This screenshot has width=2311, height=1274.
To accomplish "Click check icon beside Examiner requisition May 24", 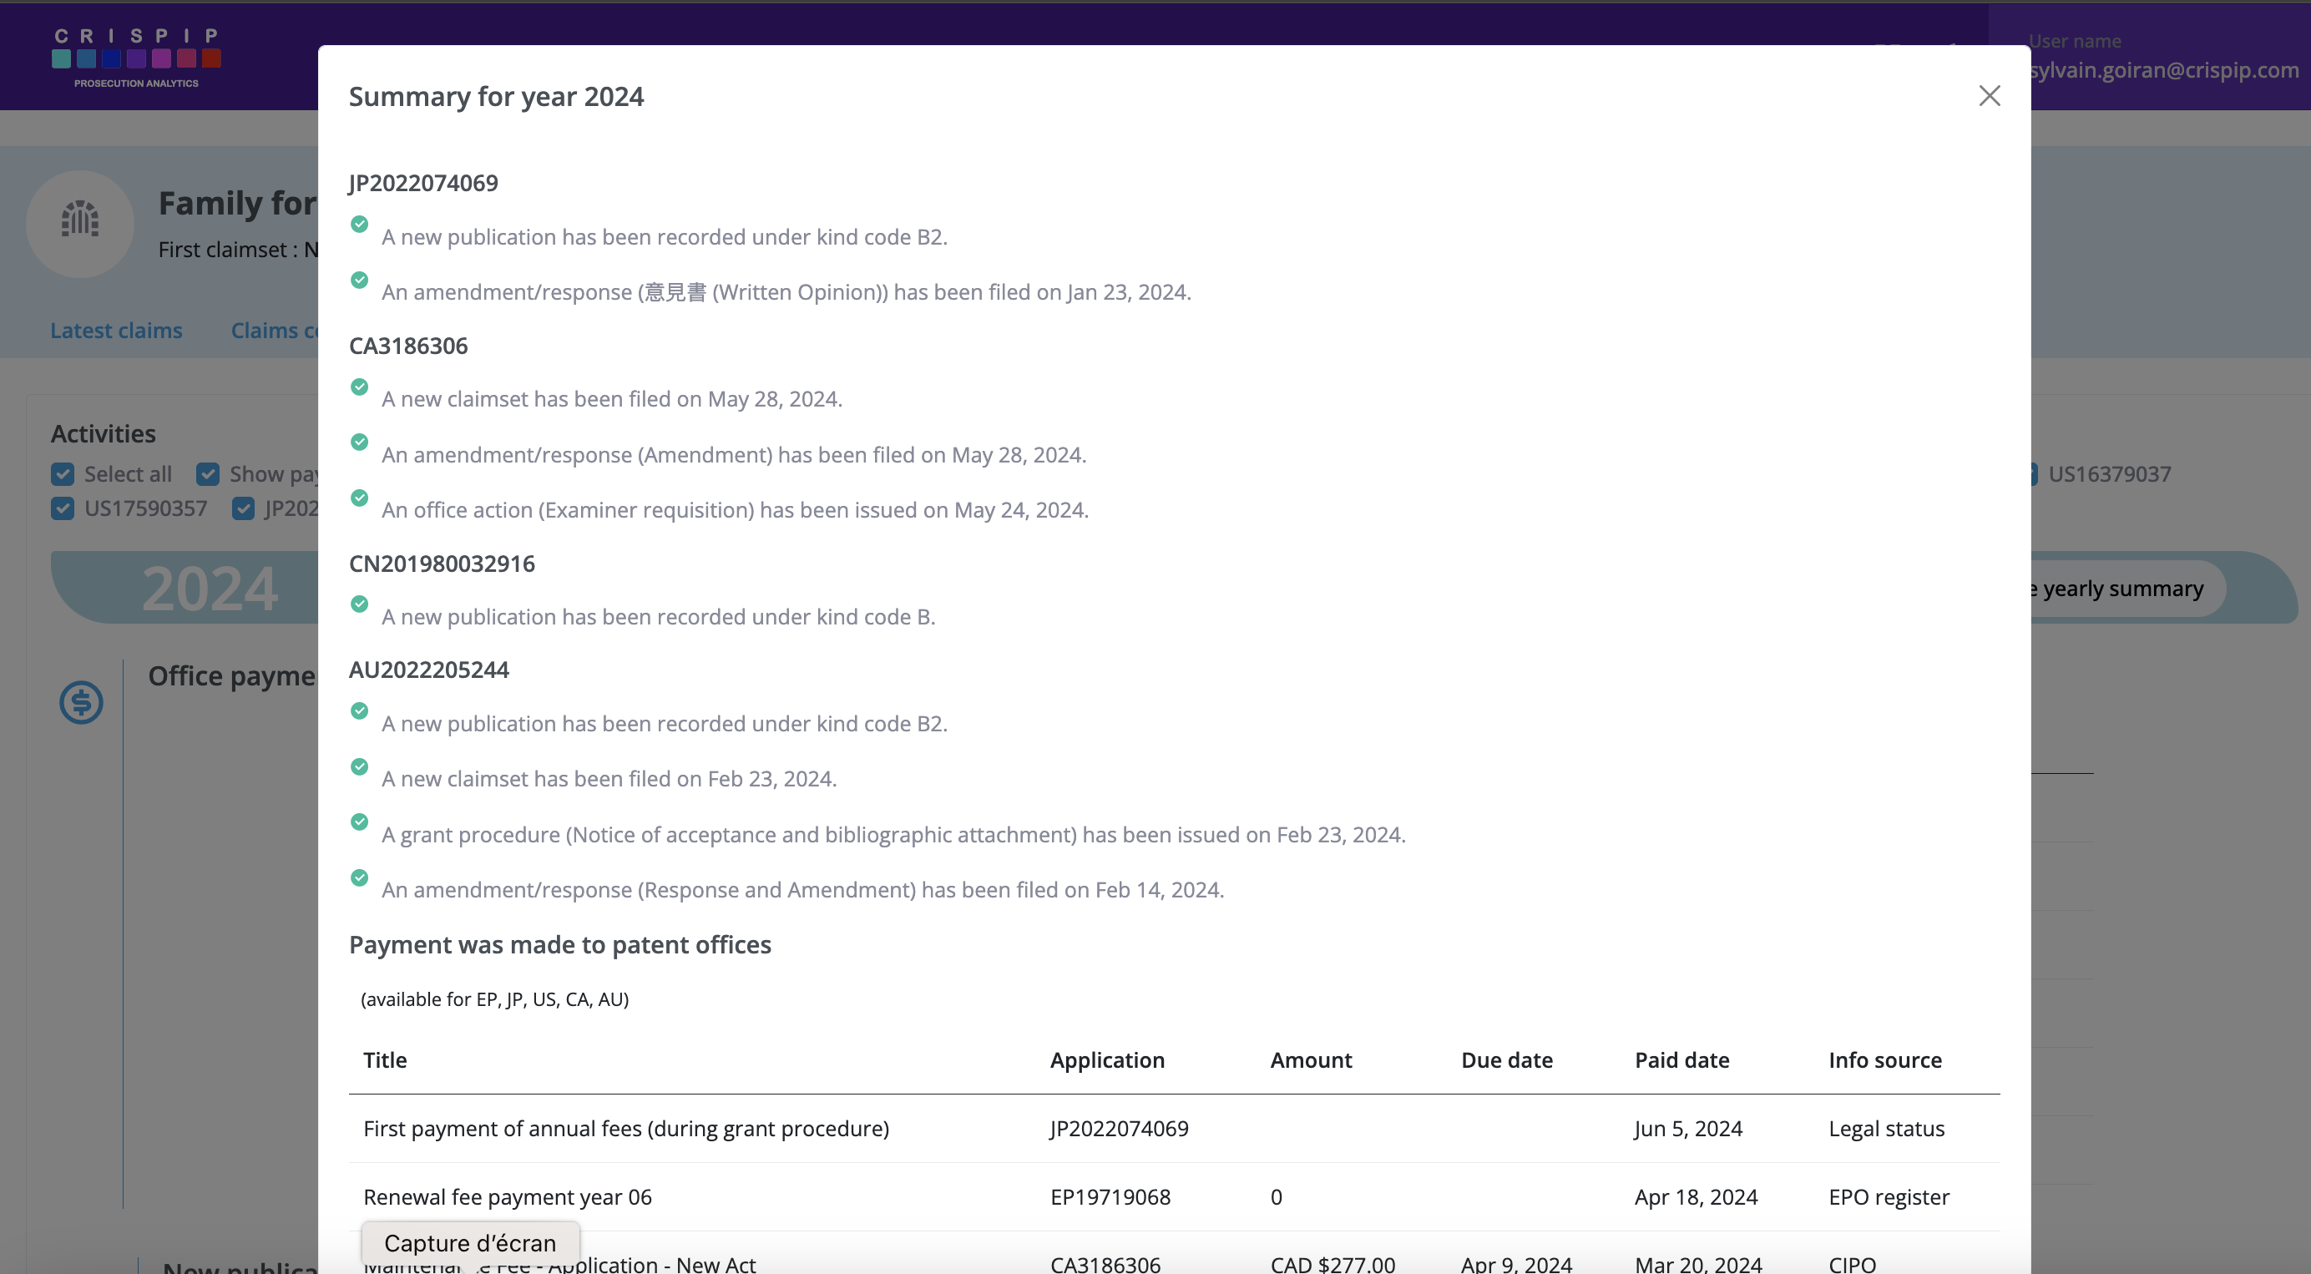I will click(x=360, y=498).
